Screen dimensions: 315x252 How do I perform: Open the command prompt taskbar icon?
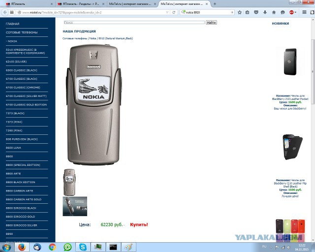(113, 247)
